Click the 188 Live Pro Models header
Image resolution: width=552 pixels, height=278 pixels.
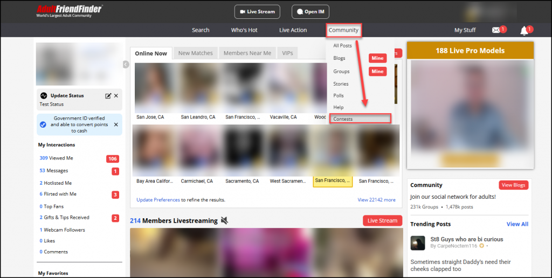tap(470, 51)
